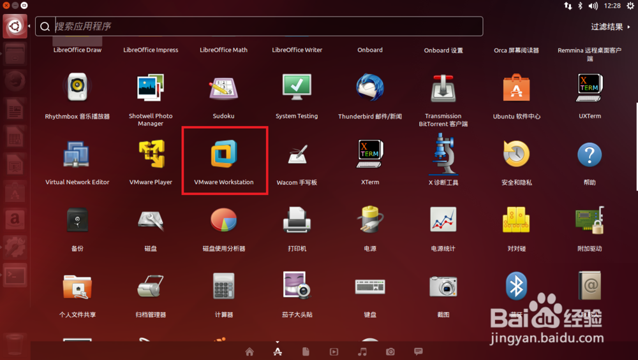This screenshot has height=360, width=638.
Task: Open Printers (打印机) settings
Action: coord(297,220)
